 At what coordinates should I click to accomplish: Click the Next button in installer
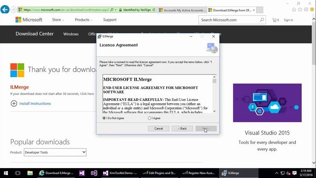pyautogui.click(x=206, y=129)
